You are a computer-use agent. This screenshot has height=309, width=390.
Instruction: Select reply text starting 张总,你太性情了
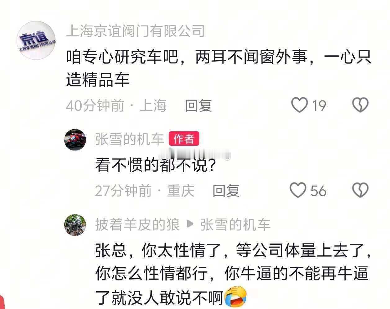(233, 274)
